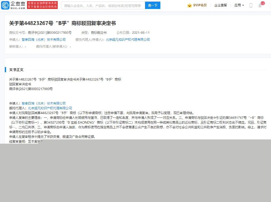Click the Qcc.com logo icon
271x202 pixels.
[x=5, y=5]
